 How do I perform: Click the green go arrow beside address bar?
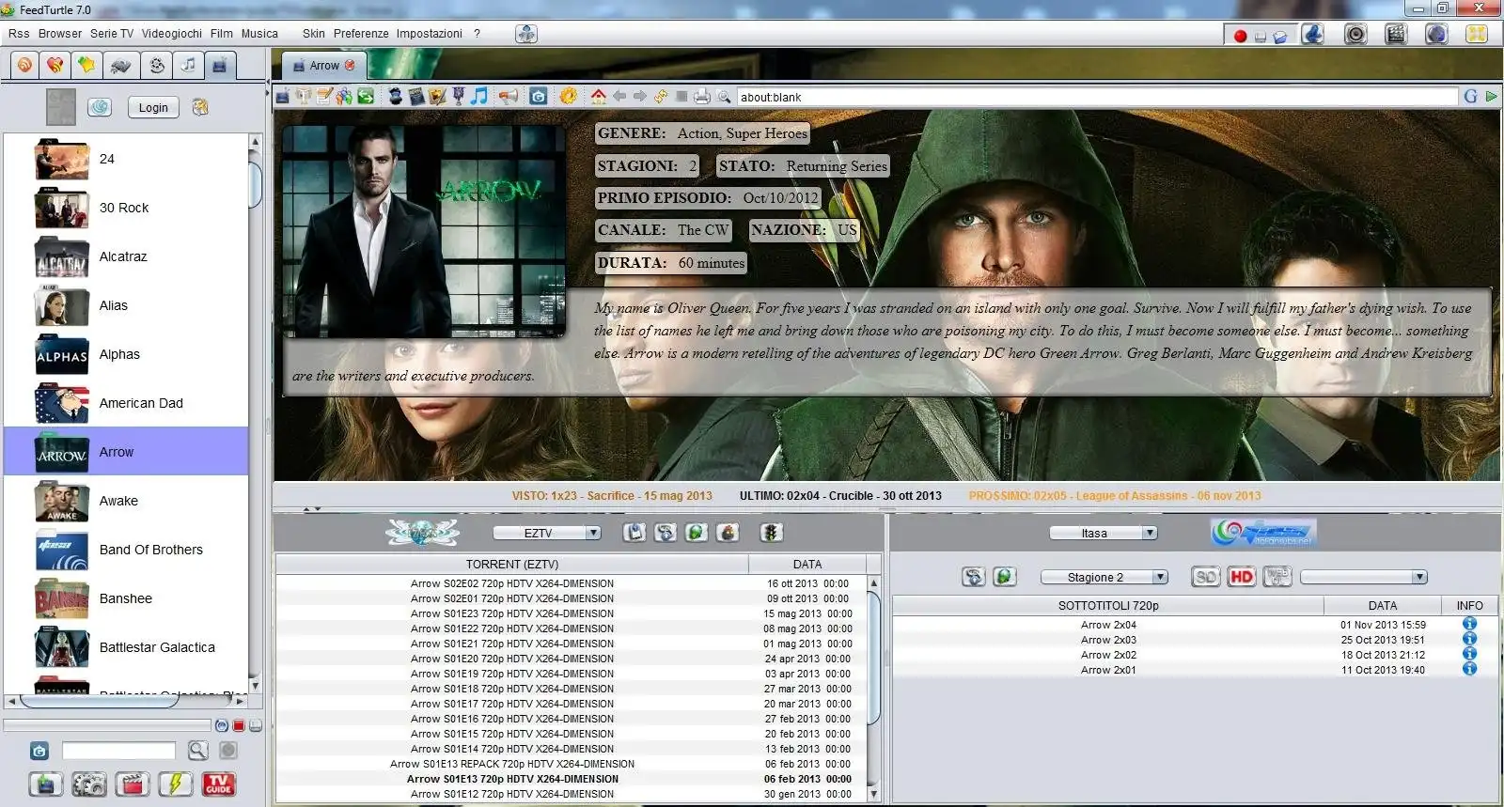click(x=1492, y=97)
